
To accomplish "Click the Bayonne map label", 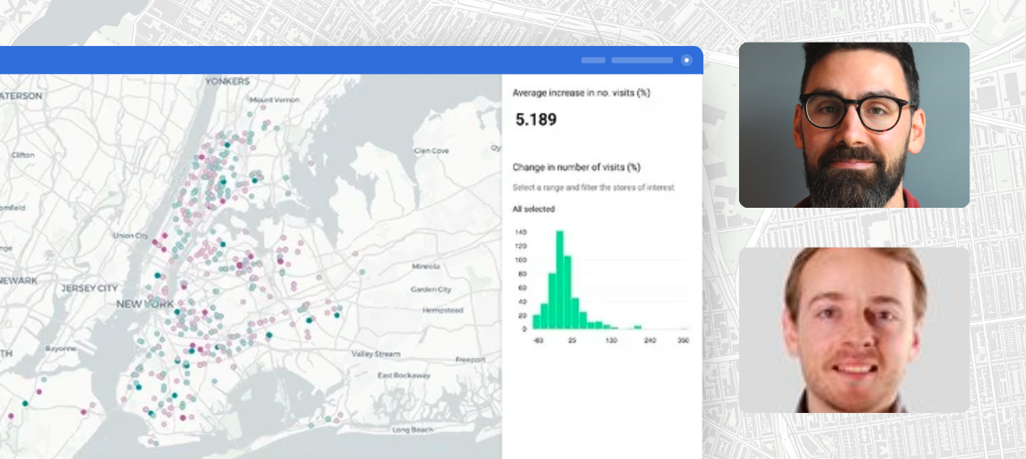I will click(62, 349).
